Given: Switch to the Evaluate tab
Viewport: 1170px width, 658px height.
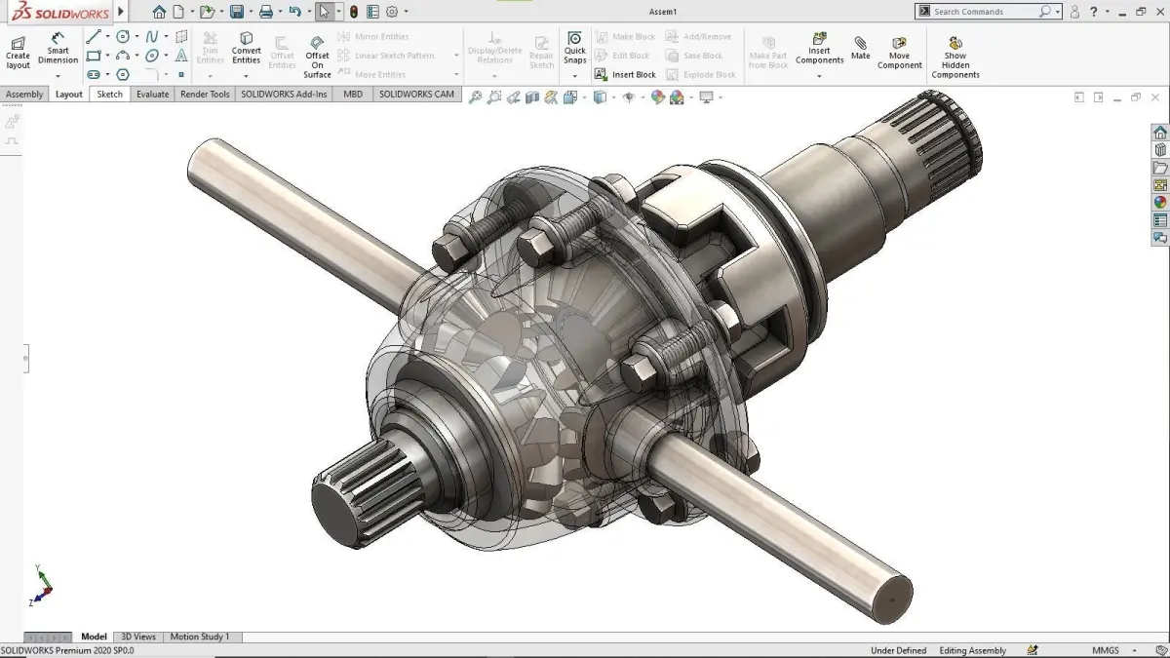Looking at the screenshot, I should click(152, 95).
